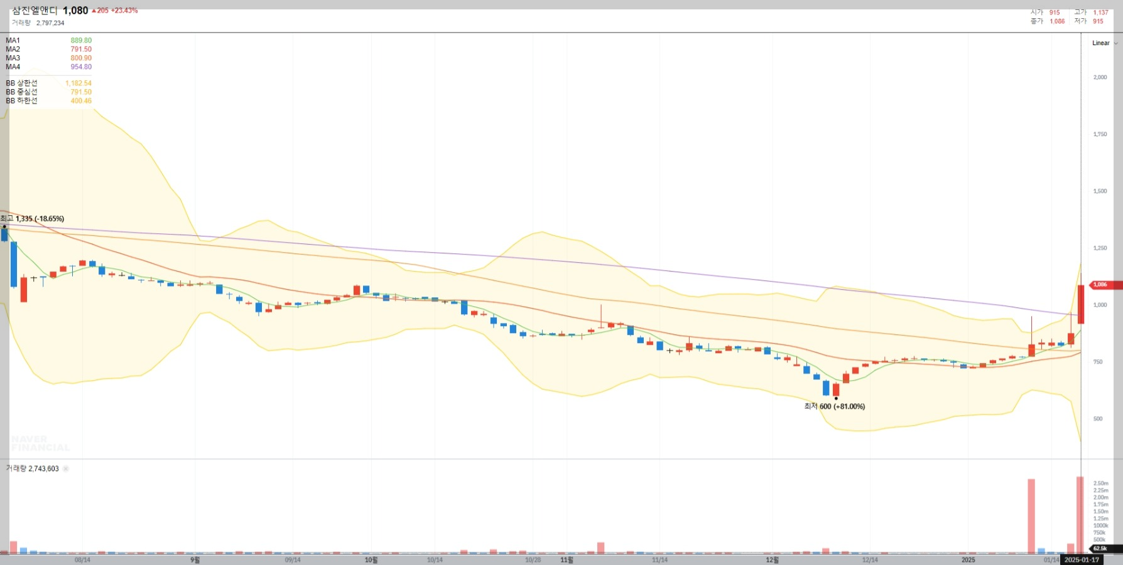The image size is (1123, 565).
Task: Select the MA4 954.80 legend row
Action: 48,66
